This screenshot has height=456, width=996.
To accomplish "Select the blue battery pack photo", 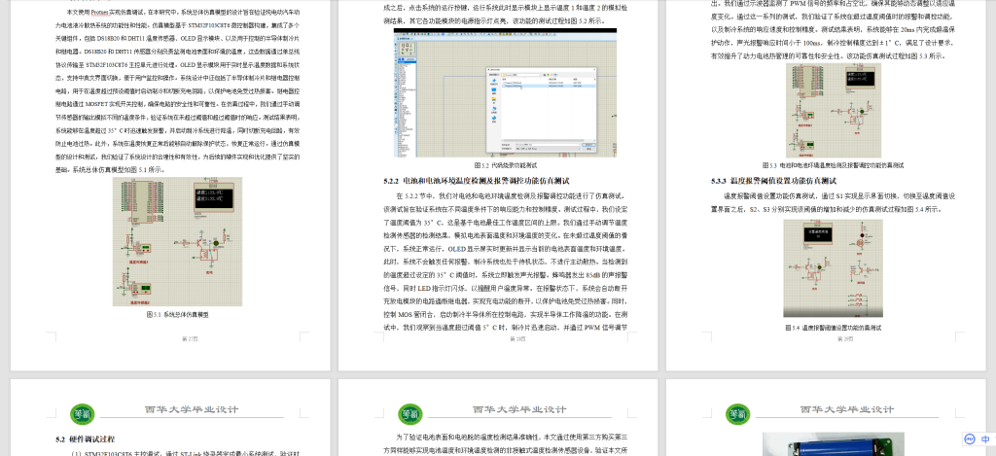I will 833,444.
